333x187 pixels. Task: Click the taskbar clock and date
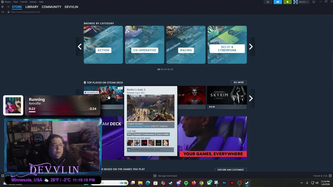(x=325, y=183)
